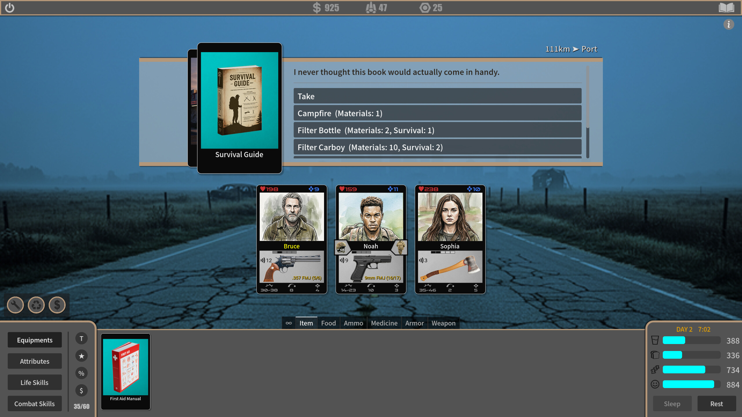The image size is (742, 417).
Task: Open the Life Skills panel
Action: point(35,382)
